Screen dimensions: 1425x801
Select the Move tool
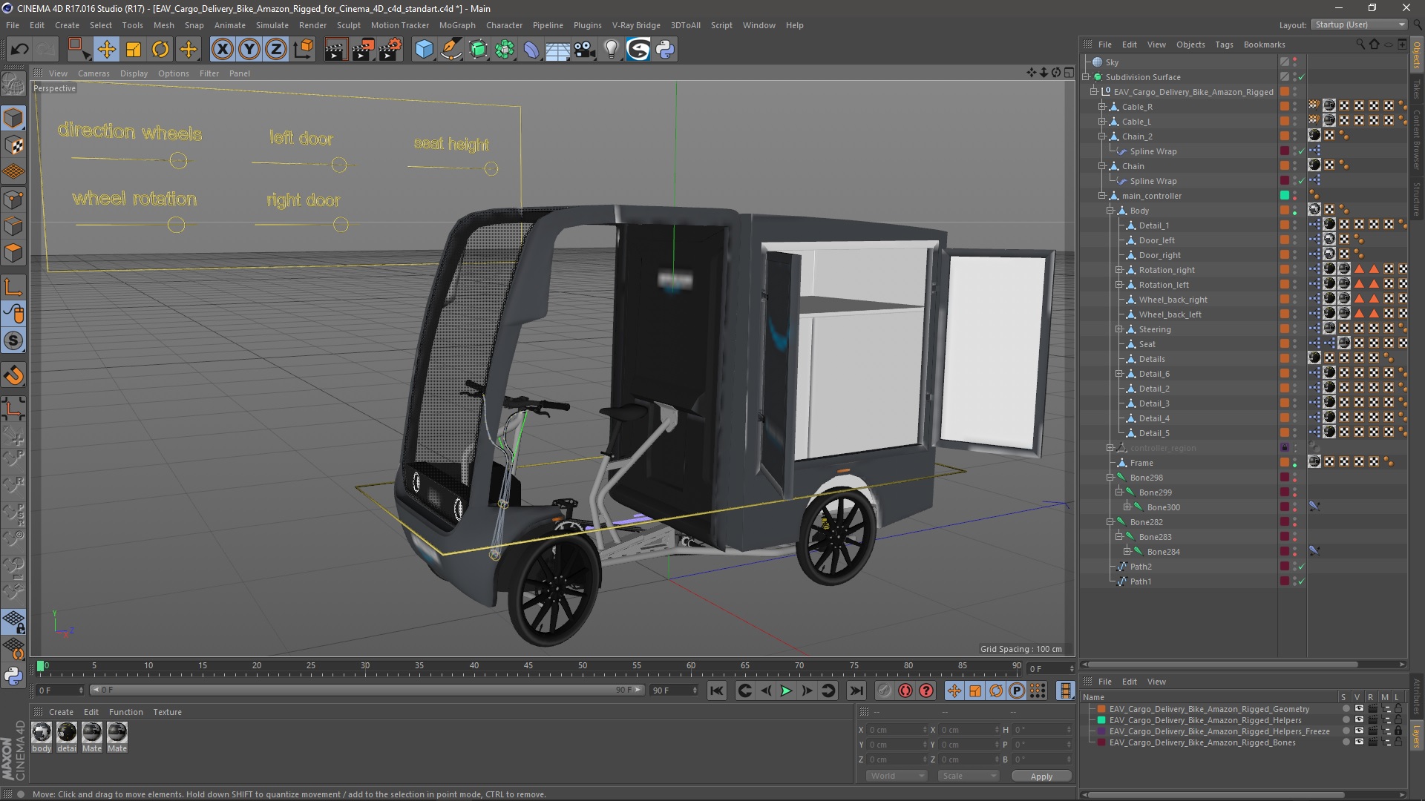point(106,50)
